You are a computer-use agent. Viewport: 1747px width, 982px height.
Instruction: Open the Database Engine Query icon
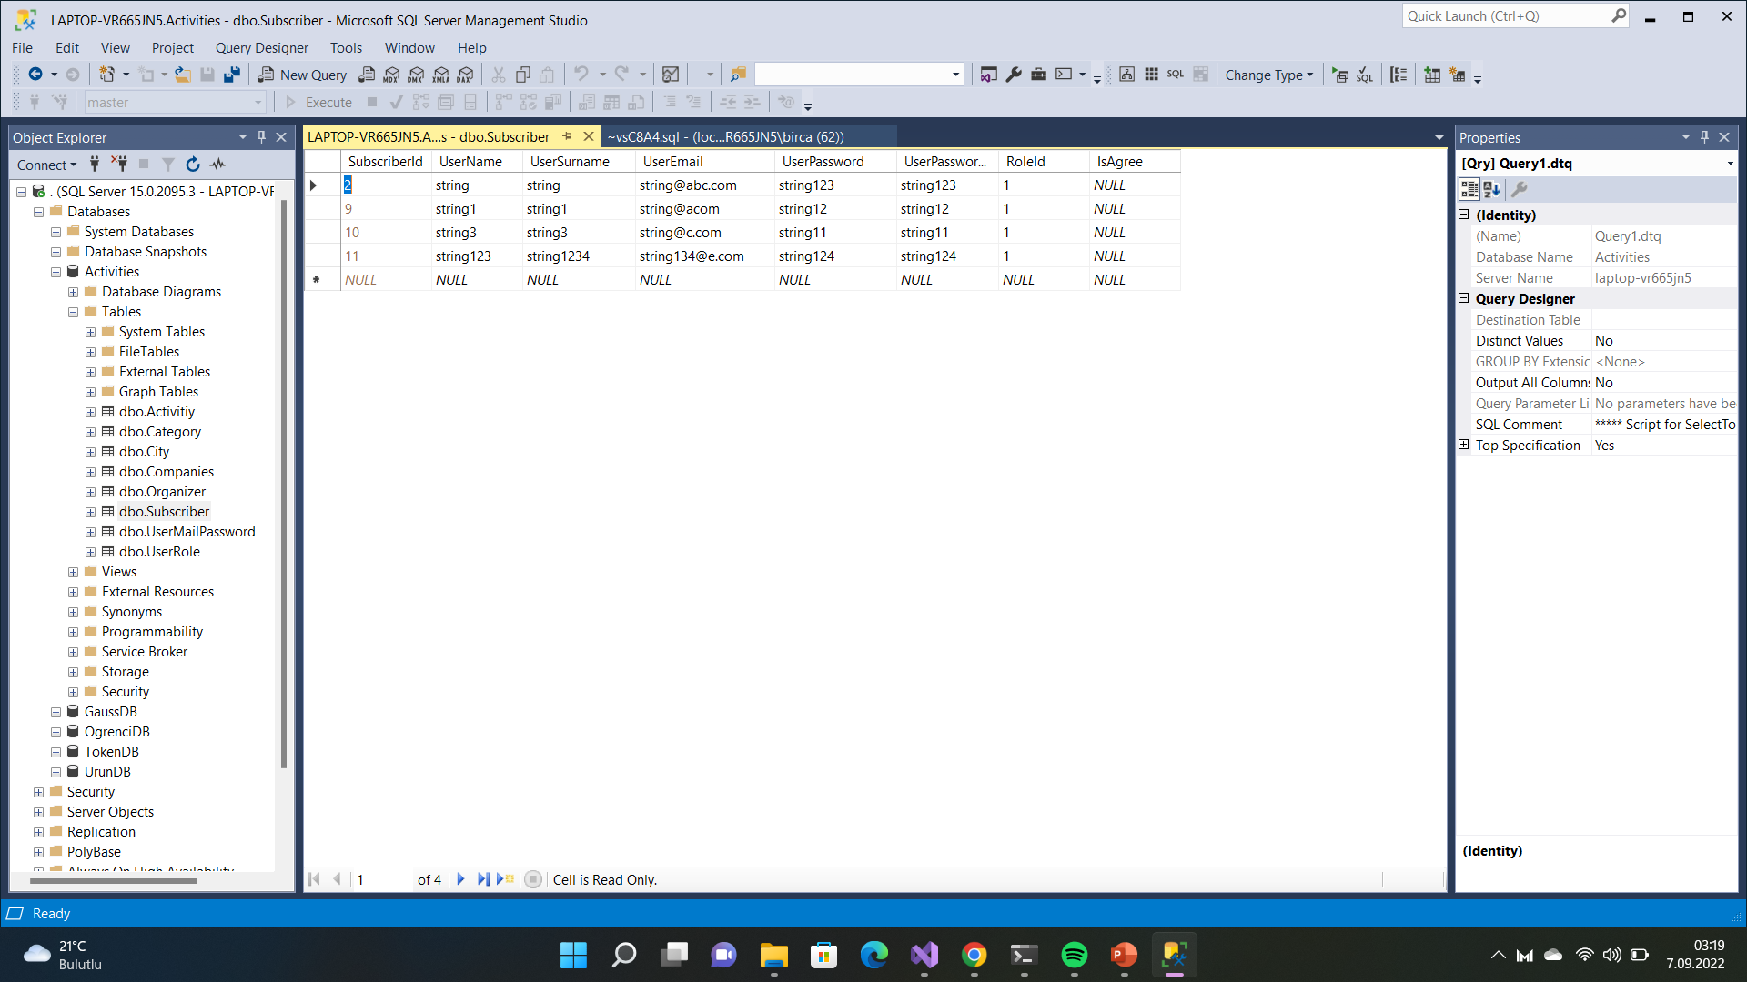[368, 75]
